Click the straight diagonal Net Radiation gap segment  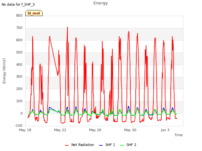[x=54, y=56]
